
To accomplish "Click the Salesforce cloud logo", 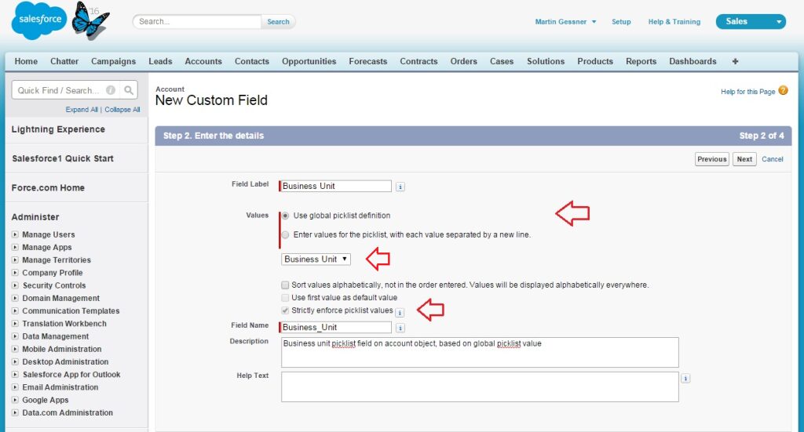I will point(39,20).
